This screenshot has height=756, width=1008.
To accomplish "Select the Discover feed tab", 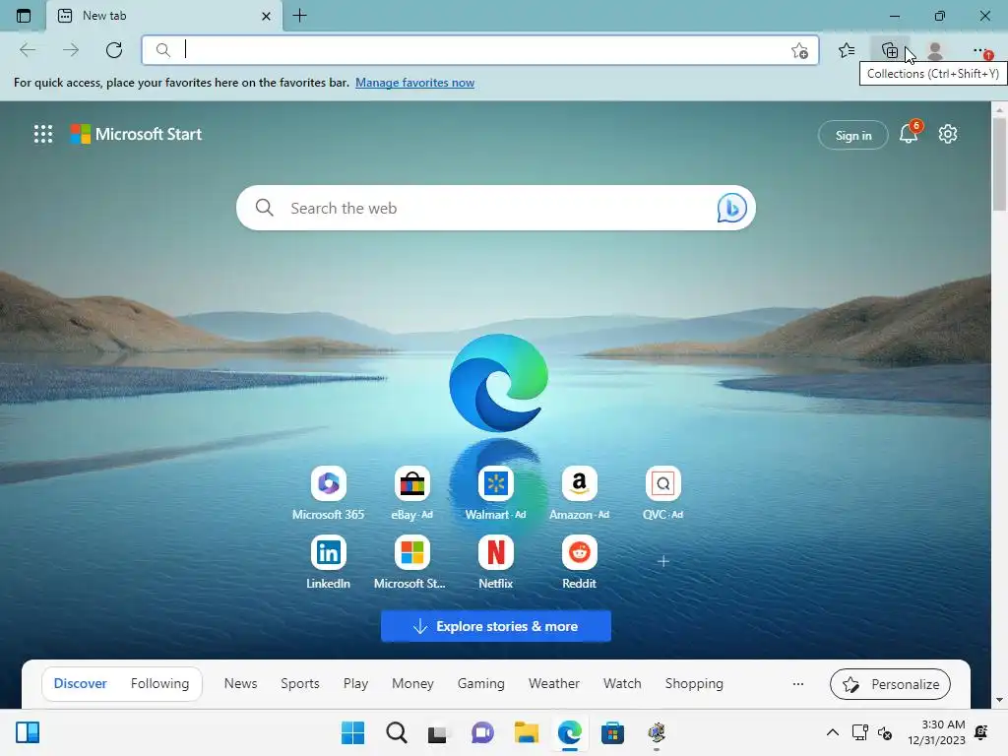I will 81,683.
